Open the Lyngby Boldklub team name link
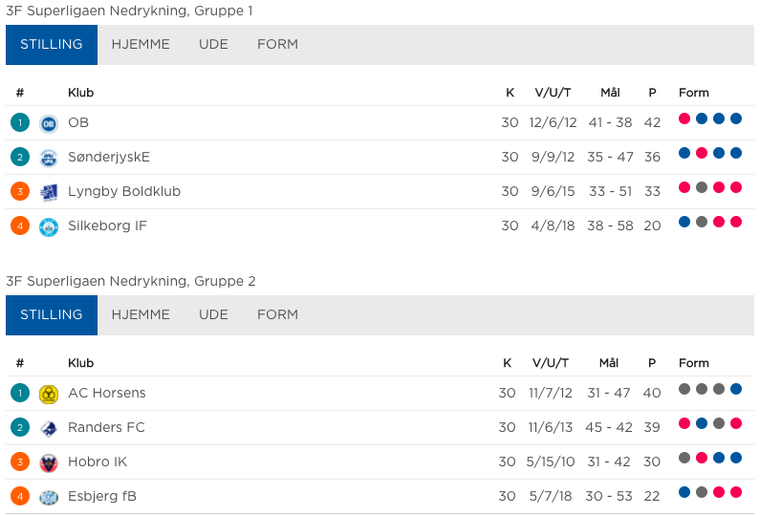Screen dimensions: 760x515 click(x=124, y=191)
